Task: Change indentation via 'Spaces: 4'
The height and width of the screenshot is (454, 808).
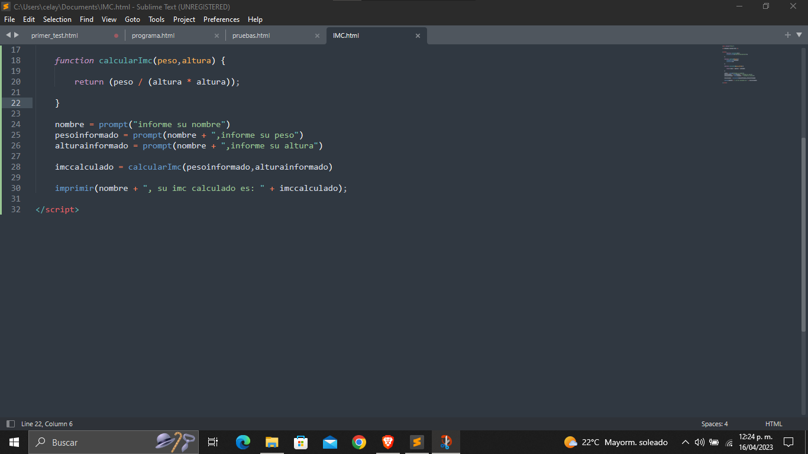Action: point(715,424)
